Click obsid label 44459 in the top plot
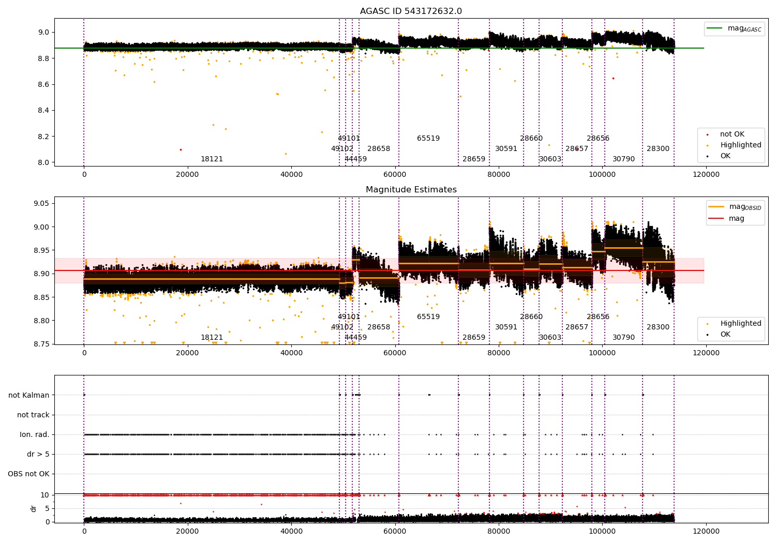 355,159
